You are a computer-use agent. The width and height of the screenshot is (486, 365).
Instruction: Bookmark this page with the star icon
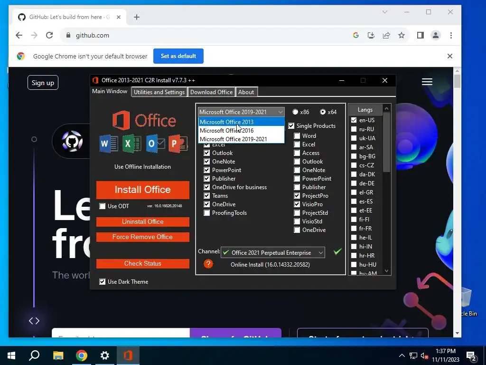pos(402,35)
